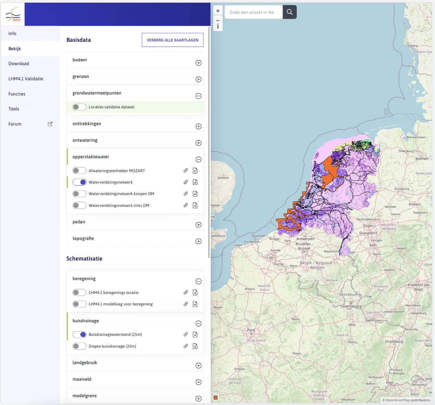Zoom in the map with plus button
Image resolution: width=435 pixels, height=405 pixels.
218,11
